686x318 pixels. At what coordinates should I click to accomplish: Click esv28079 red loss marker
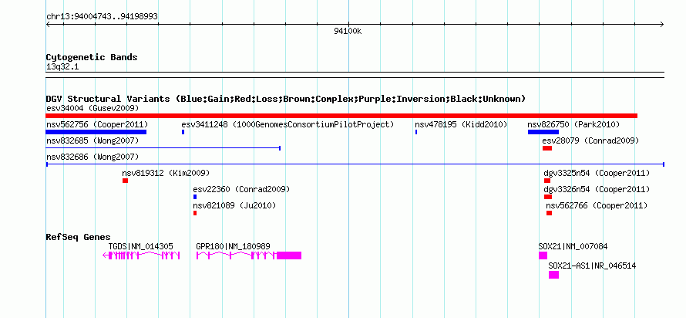coord(547,148)
